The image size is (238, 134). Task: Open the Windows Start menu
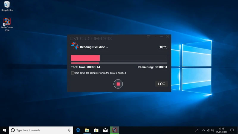pos(4,130)
